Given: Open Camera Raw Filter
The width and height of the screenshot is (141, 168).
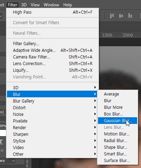Looking at the screenshot, I should [x=52, y=57].
